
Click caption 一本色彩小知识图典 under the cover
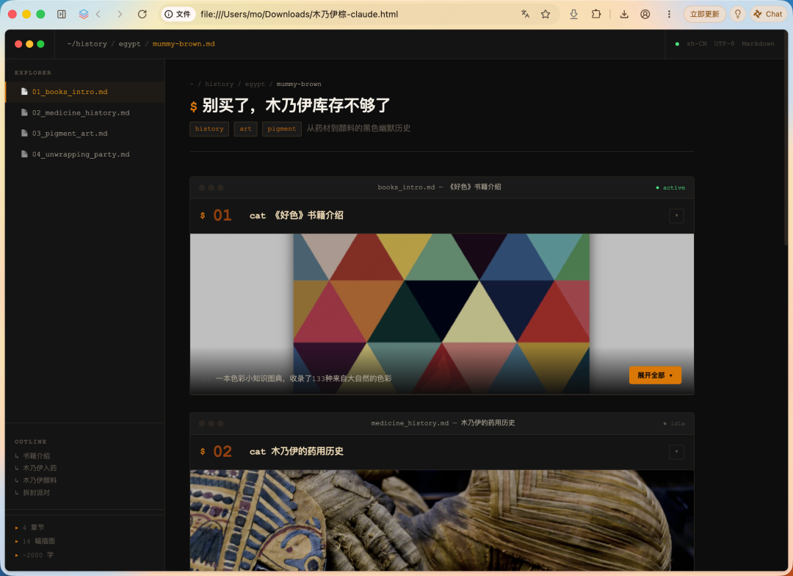(x=303, y=378)
